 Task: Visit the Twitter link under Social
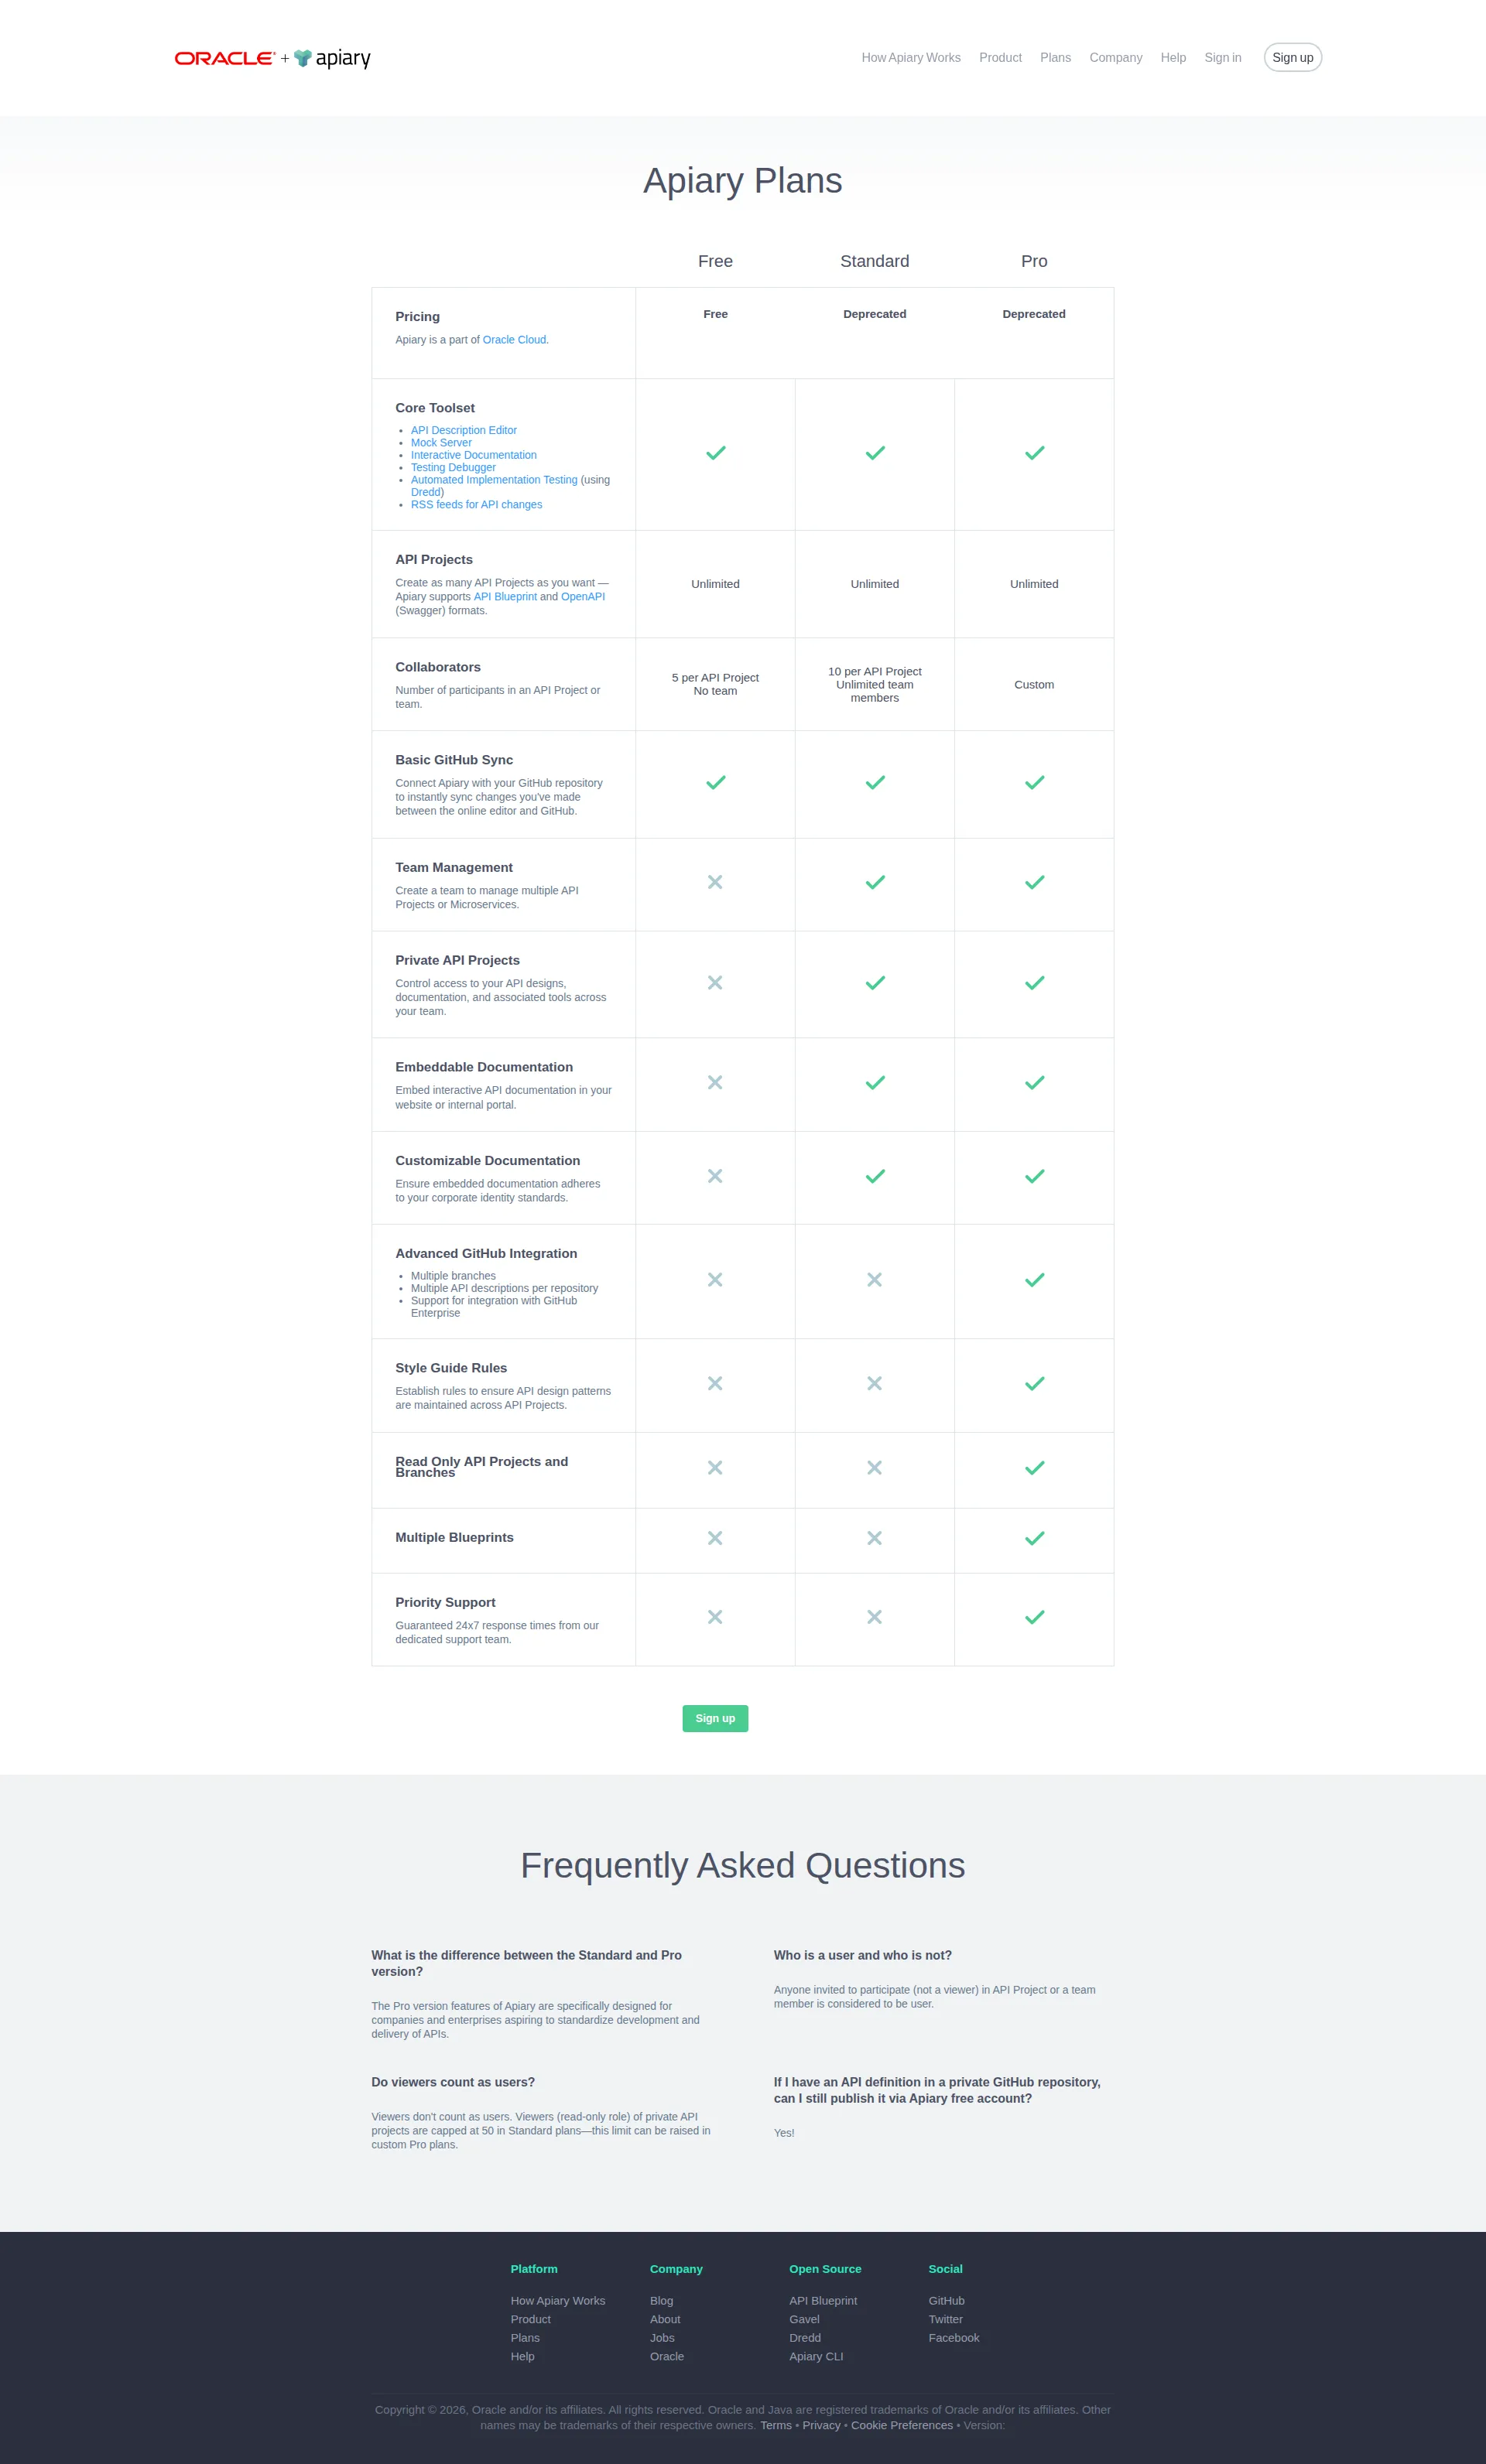[x=946, y=2318]
